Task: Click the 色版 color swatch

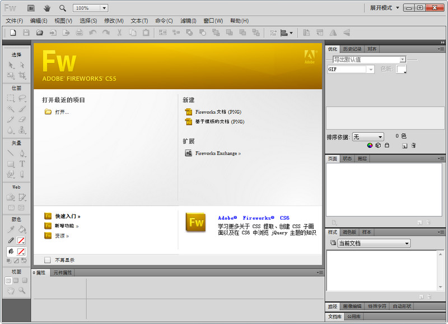Action: coord(401,69)
